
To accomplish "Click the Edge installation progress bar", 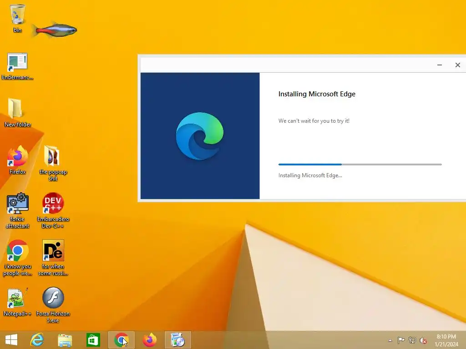I will (x=360, y=165).
